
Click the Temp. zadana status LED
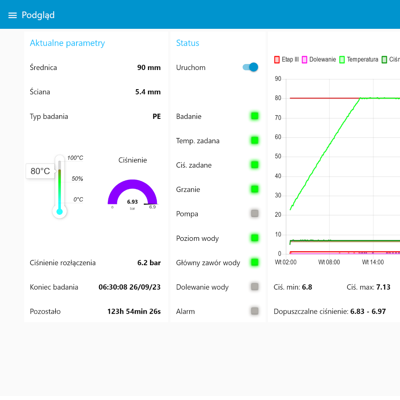pyautogui.click(x=254, y=140)
